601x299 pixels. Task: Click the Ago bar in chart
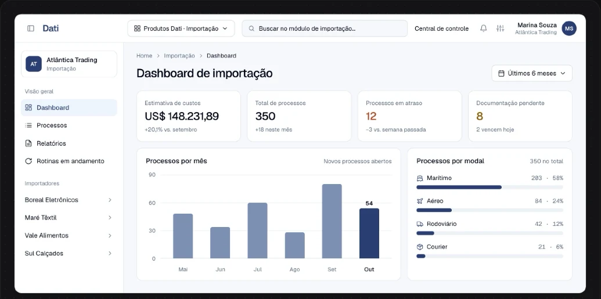pos(295,246)
